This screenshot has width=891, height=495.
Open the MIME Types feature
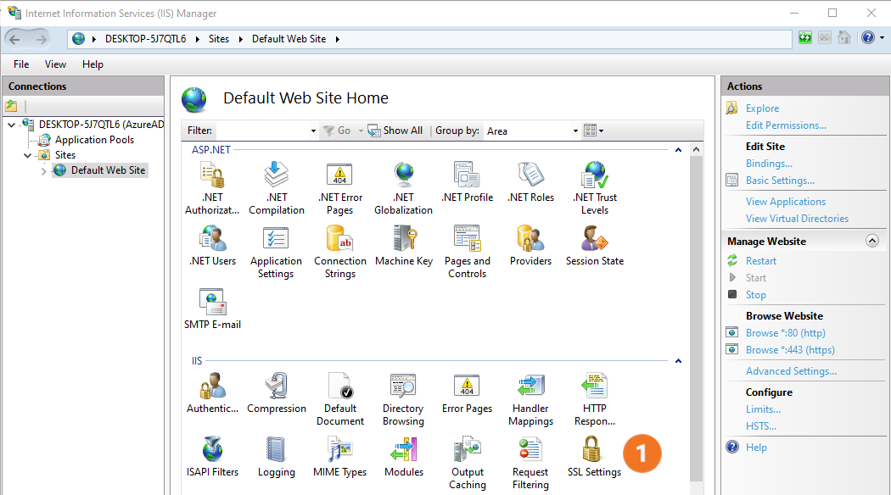pos(339,457)
